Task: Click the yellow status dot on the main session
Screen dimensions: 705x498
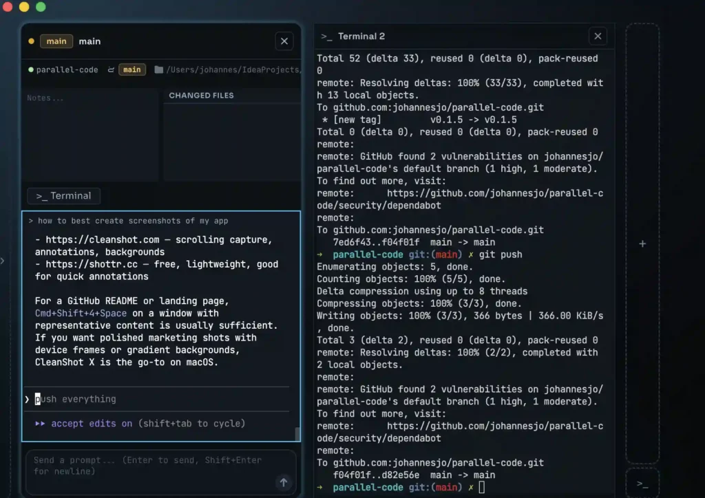Action: click(x=31, y=41)
